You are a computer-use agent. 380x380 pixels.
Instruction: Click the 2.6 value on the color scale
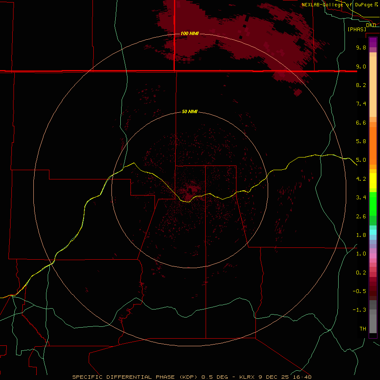361,217
